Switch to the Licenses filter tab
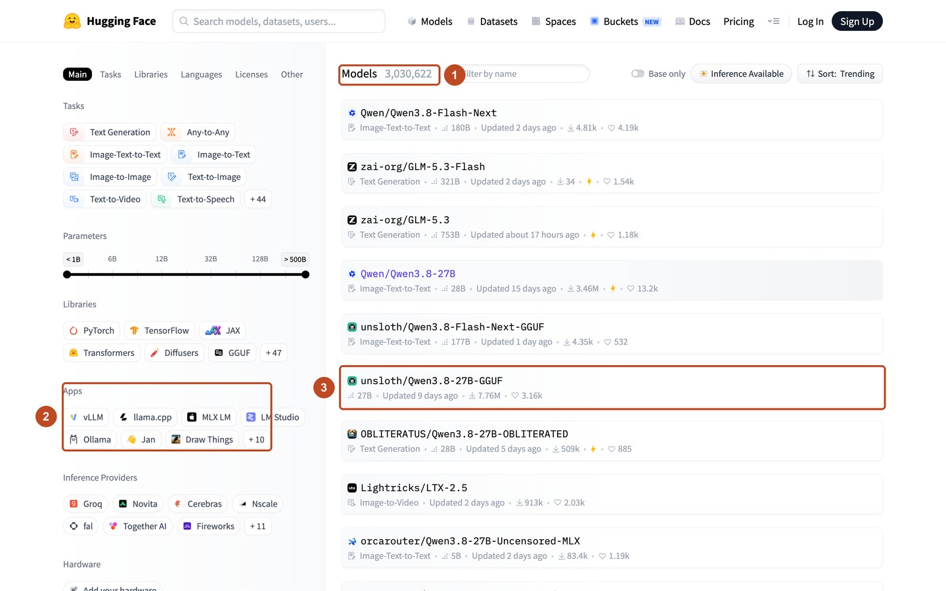The height and width of the screenshot is (591, 946). pos(252,74)
